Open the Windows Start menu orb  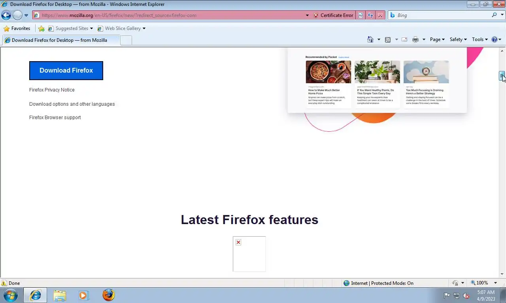coord(10,295)
